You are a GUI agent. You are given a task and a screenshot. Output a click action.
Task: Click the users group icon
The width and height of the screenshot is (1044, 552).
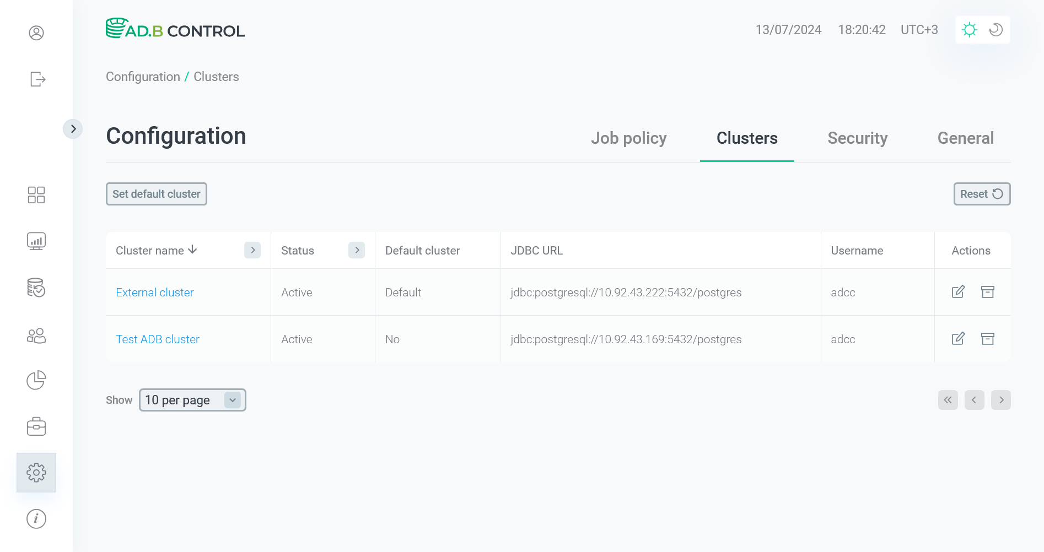36,335
